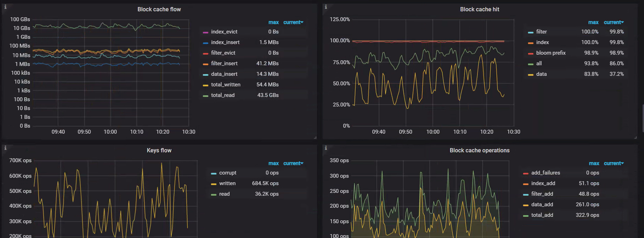The image size is (644, 238).
Task: Click the info icon on Keys flow panel
Action: (5, 148)
